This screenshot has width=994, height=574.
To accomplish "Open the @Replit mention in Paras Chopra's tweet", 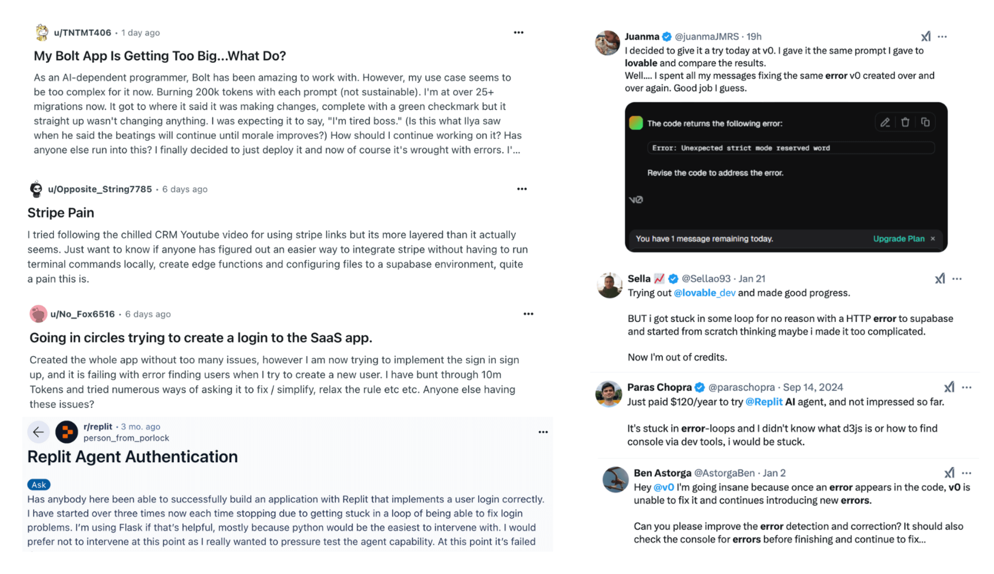I will tap(764, 402).
